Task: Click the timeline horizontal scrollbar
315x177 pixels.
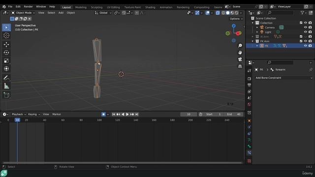Action: coord(123,163)
